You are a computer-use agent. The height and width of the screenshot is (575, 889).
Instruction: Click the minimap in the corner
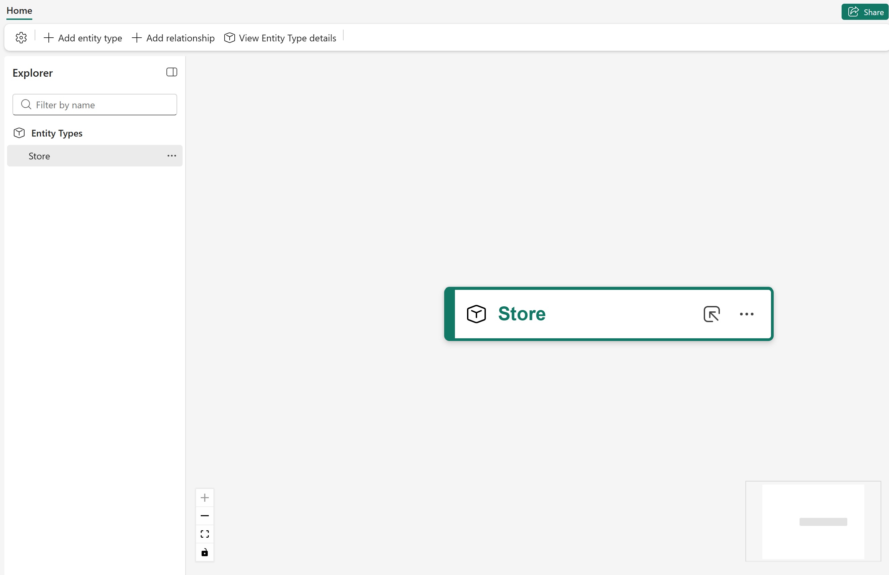[x=813, y=521]
